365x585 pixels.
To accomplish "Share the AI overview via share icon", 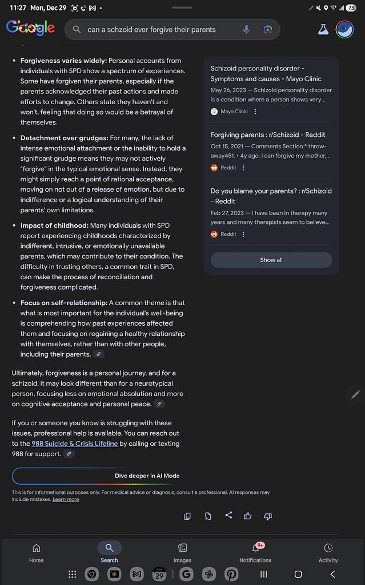I will (228, 516).
